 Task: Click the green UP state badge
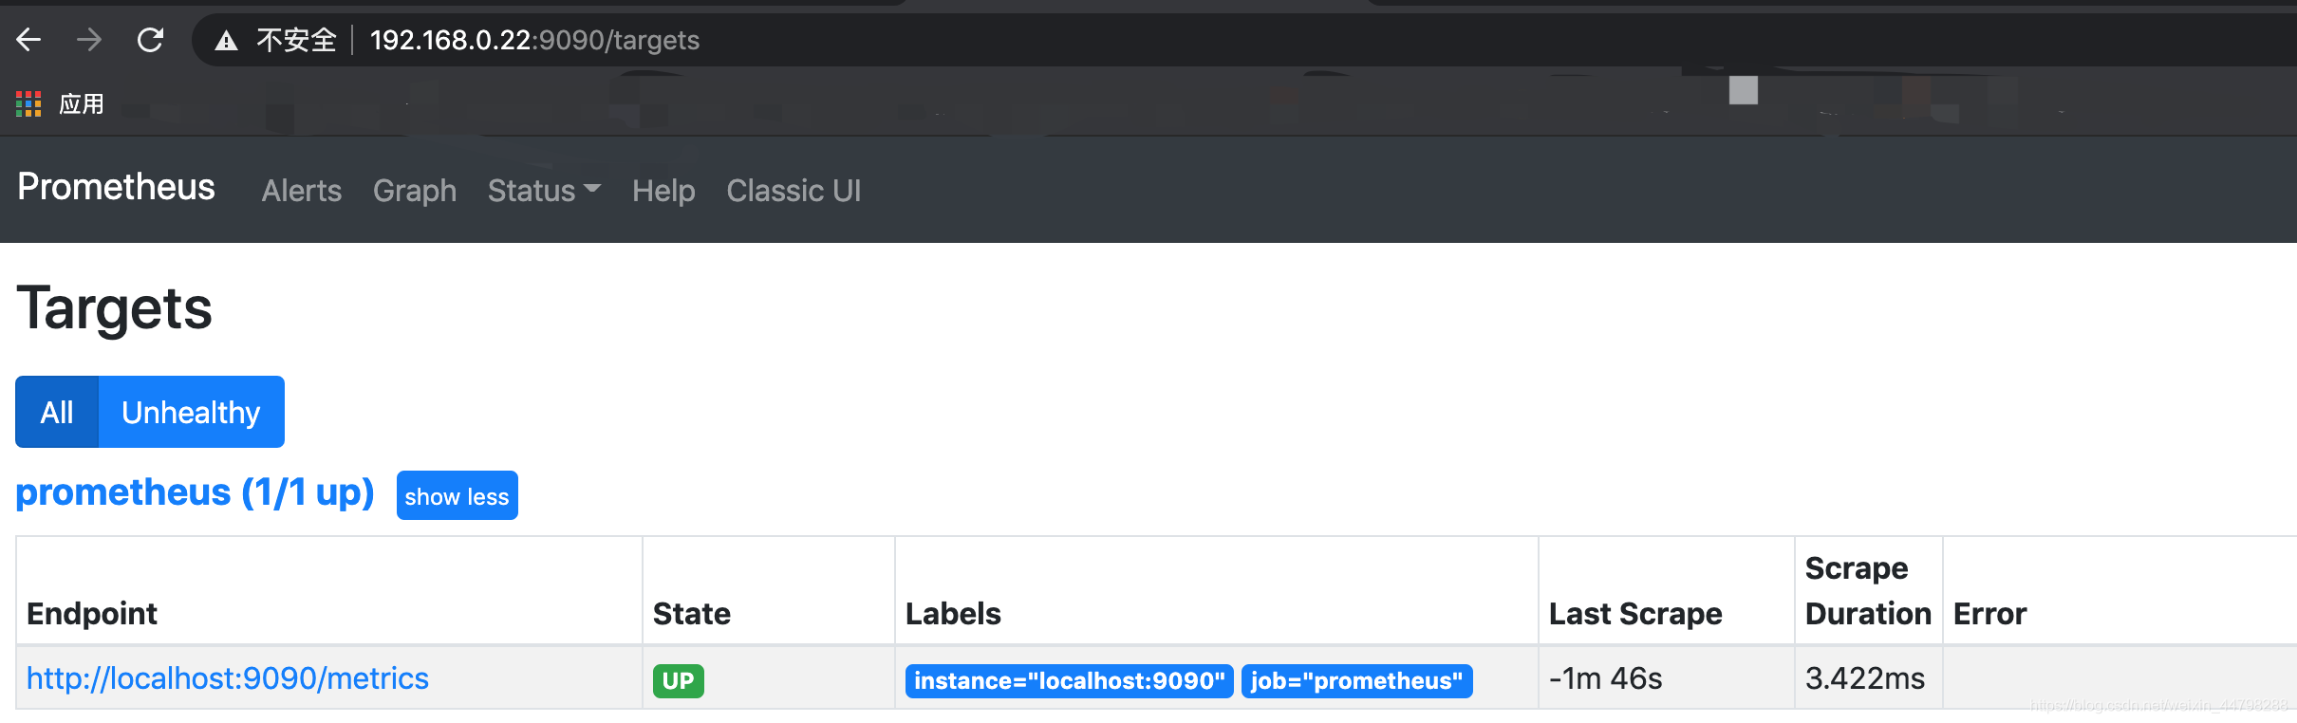678,680
